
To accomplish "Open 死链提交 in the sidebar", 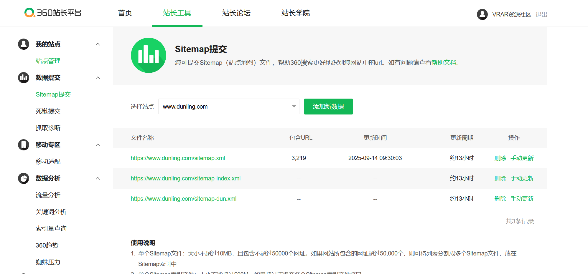I will [x=48, y=111].
